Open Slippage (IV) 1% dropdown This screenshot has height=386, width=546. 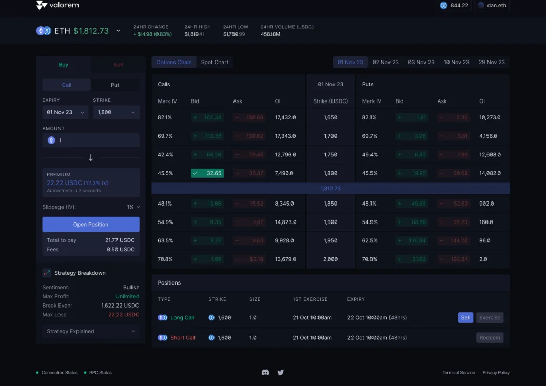coord(133,207)
